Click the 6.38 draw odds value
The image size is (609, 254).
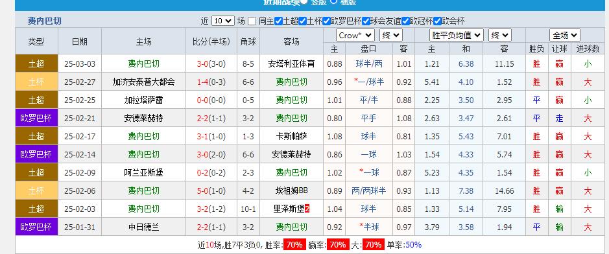tap(466, 63)
